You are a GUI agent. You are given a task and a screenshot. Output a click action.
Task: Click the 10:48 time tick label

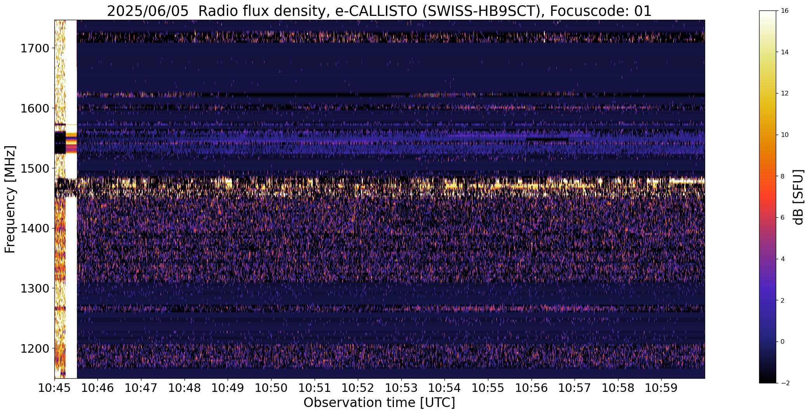click(185, 388)
